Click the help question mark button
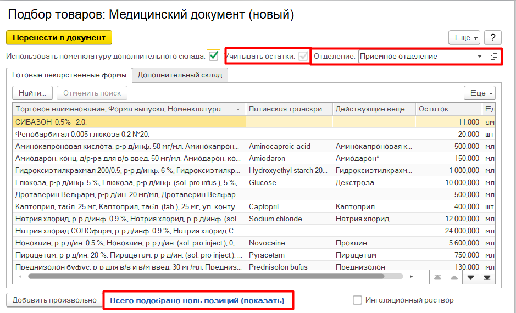The height and width of the screenshot is (313, 516). [x=493, y=38]
